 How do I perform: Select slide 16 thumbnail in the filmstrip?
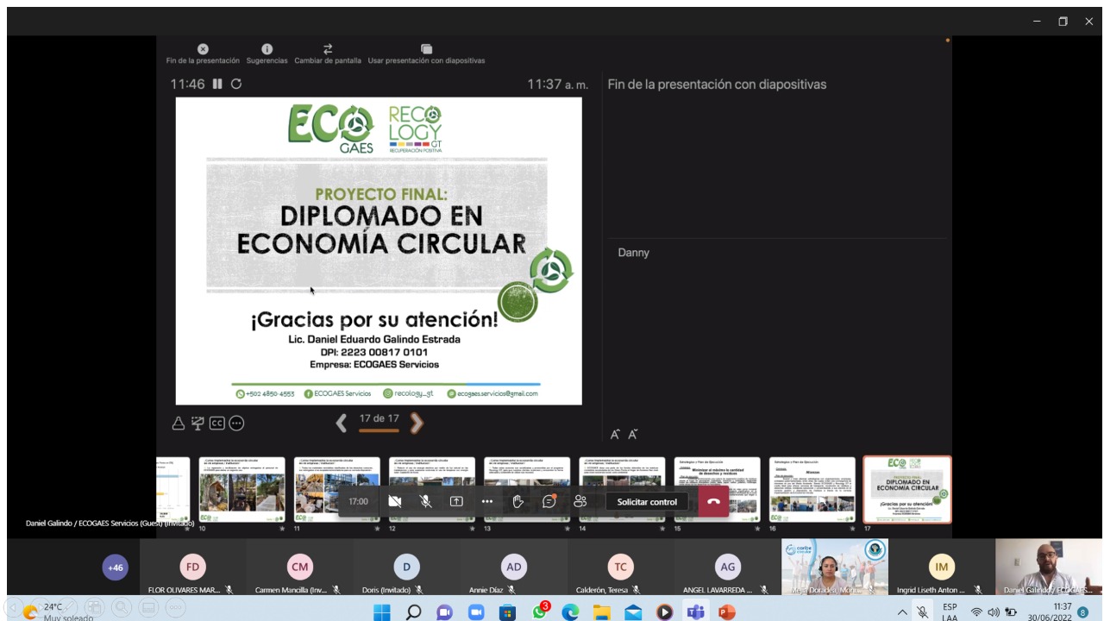tap(812, 489)
